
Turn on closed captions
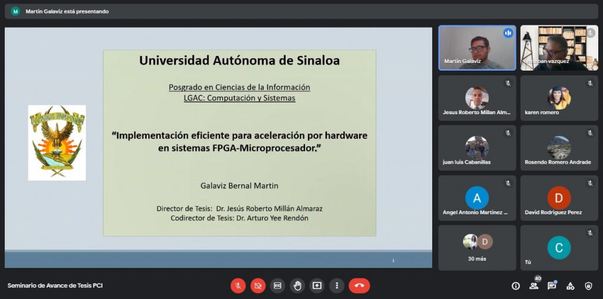(278, 285)
